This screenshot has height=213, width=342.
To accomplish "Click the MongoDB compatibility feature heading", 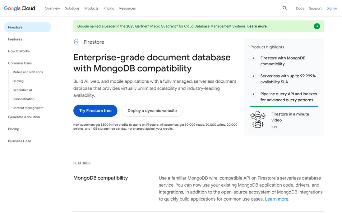I will pyautogui.click(x=100, y=178).
